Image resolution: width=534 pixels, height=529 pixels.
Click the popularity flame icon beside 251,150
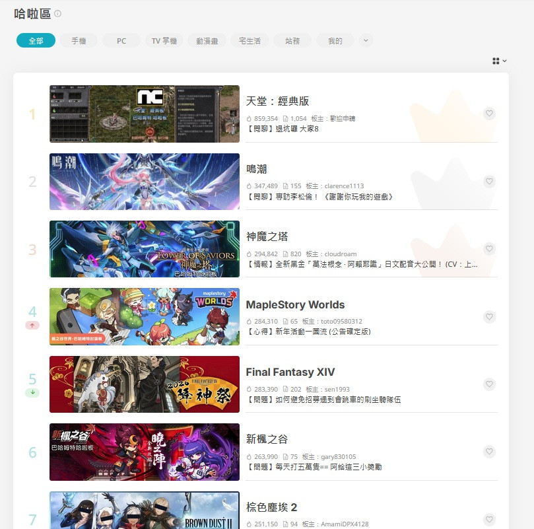[249, 524]
